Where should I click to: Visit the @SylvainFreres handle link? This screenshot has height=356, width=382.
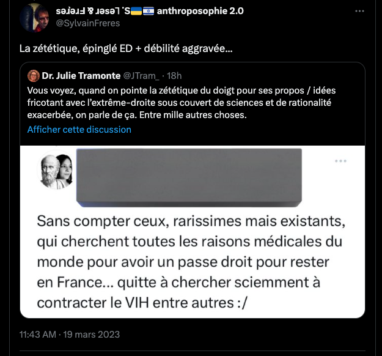pos(88,23)
